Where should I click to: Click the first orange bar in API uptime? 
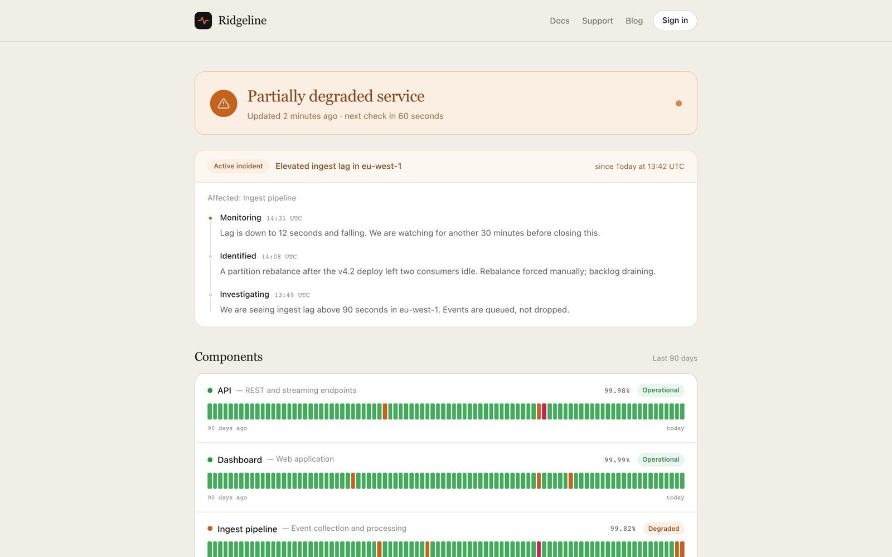point(385,412)
